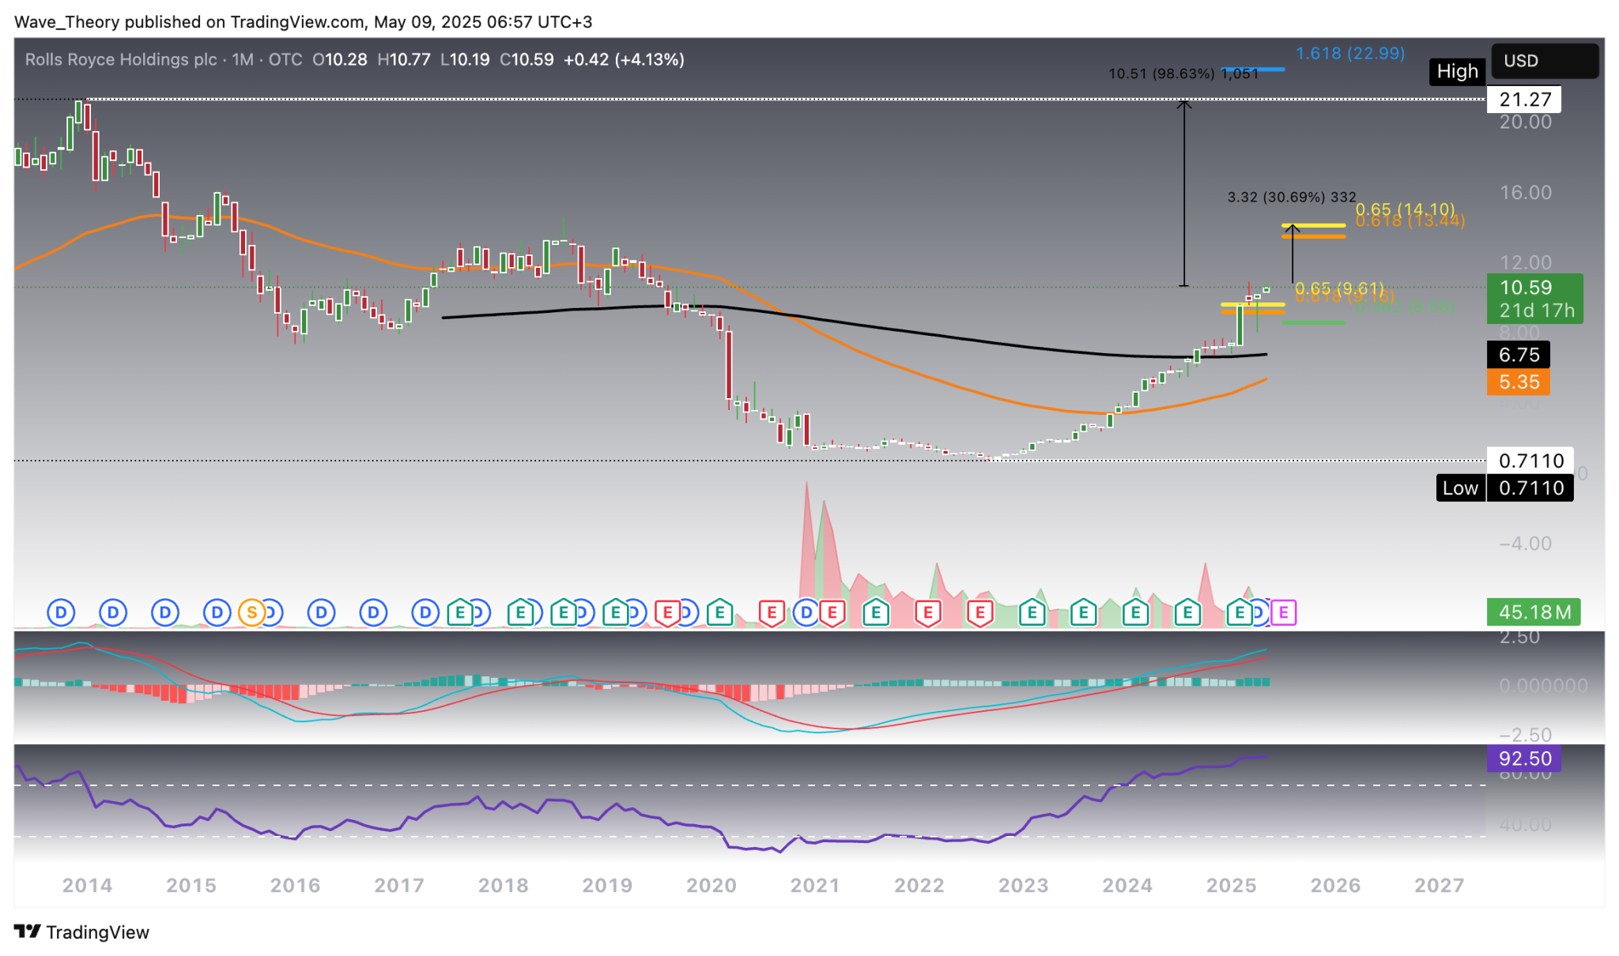Select a green E earnings marker near 2022
This screenshot has width=1619, height=956.
[874, 611]
